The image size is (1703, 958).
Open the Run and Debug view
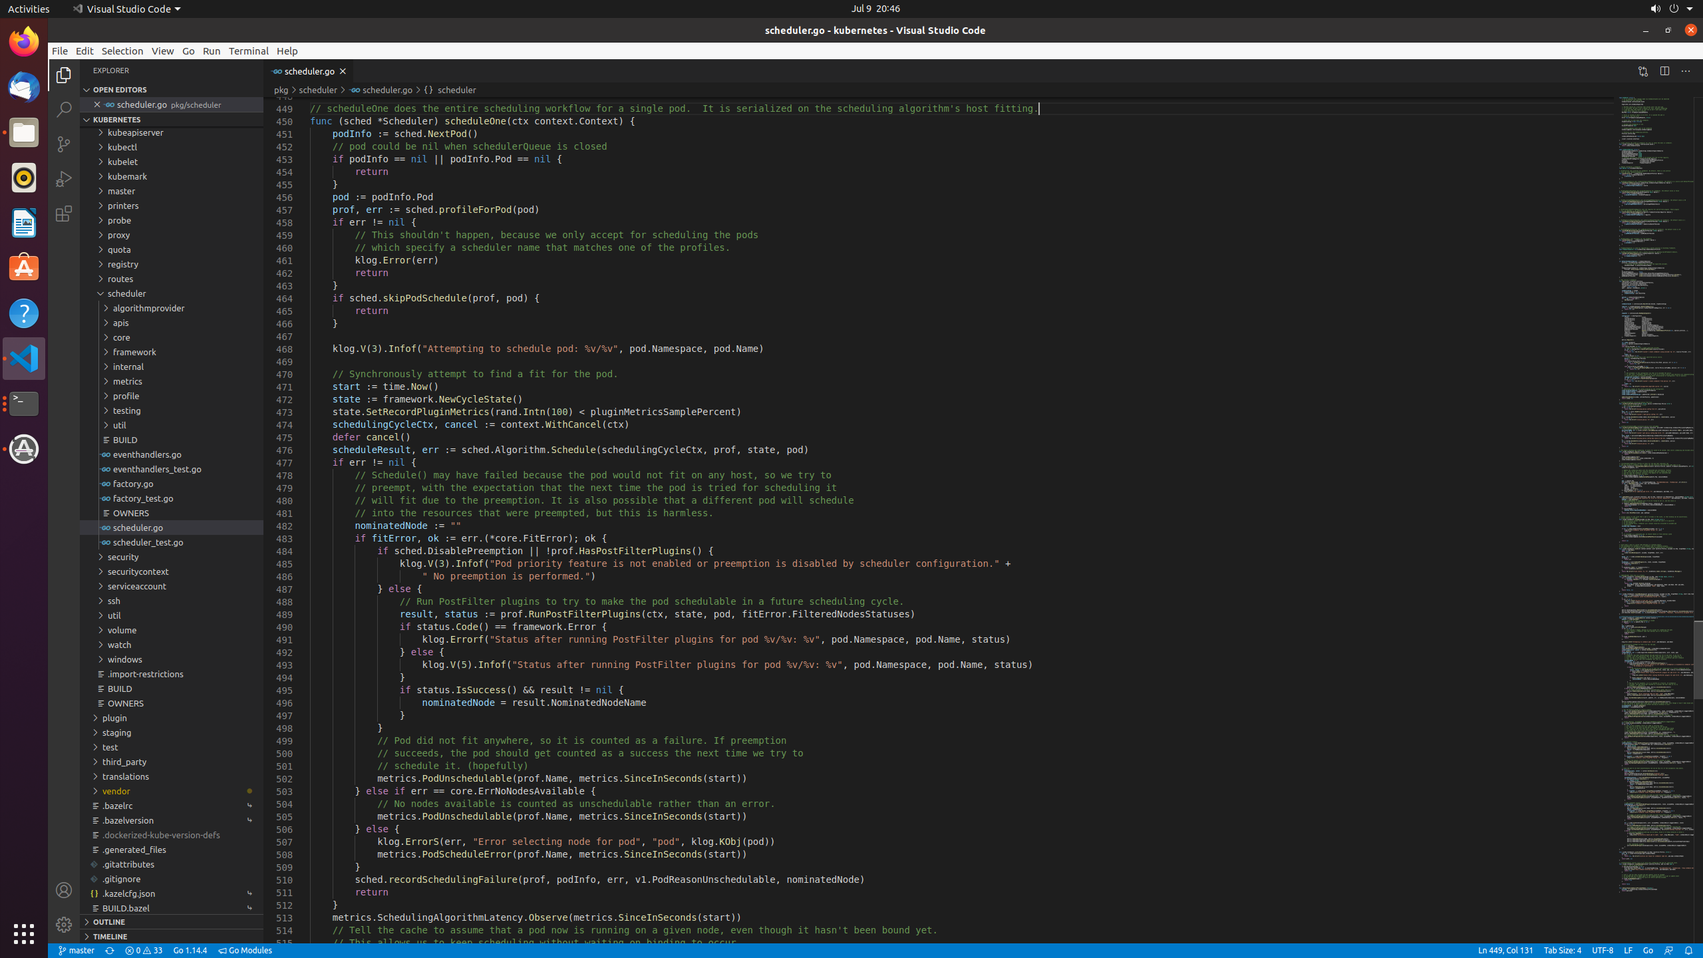[x=64, y=179]
